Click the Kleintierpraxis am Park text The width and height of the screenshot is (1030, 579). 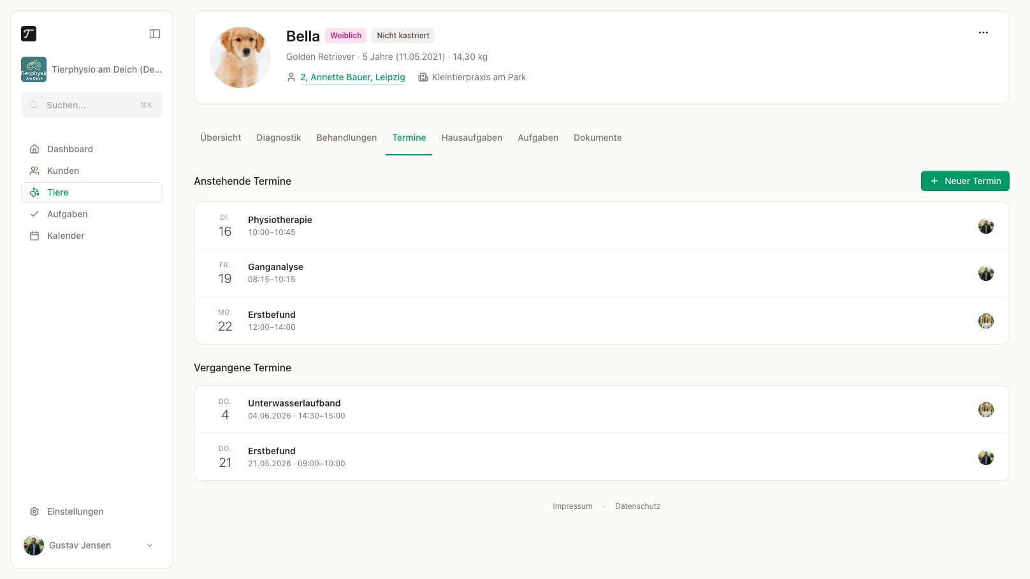(479, 77)
